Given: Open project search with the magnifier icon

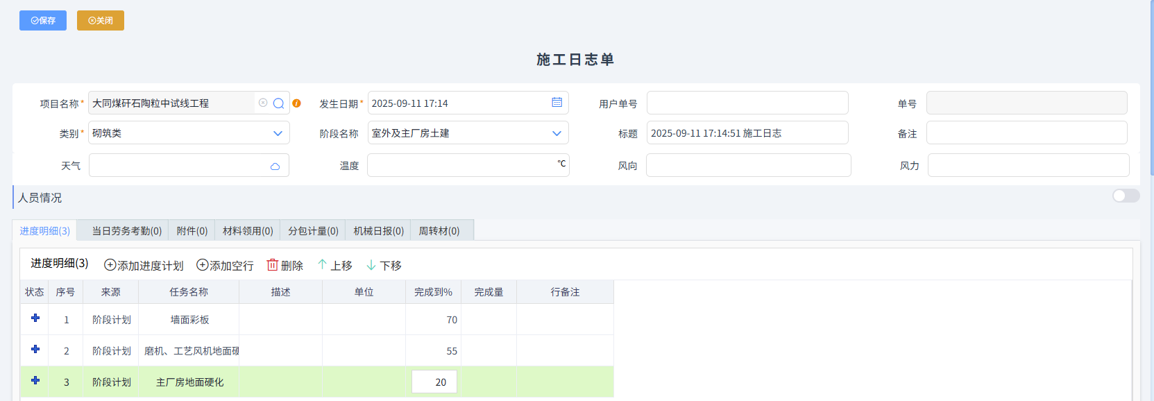Looking at the screenshot, I should click(x=279, y=103).
